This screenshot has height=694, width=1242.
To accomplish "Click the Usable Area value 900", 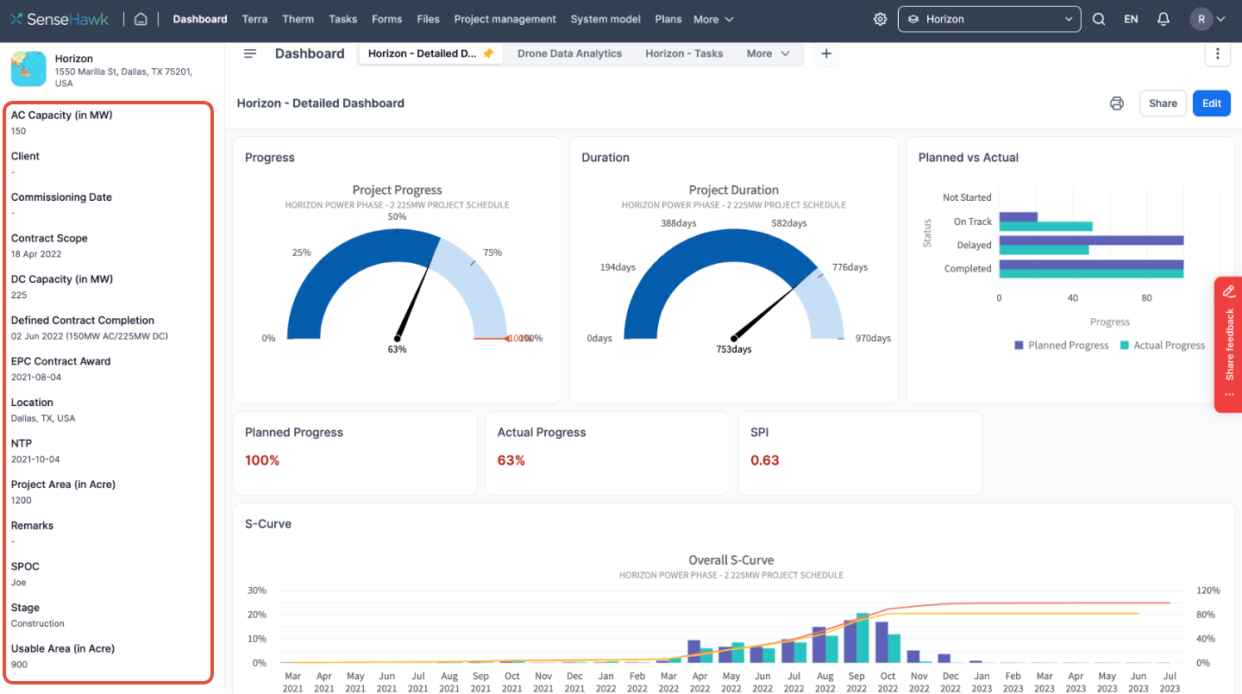I will tap(18, 665).
